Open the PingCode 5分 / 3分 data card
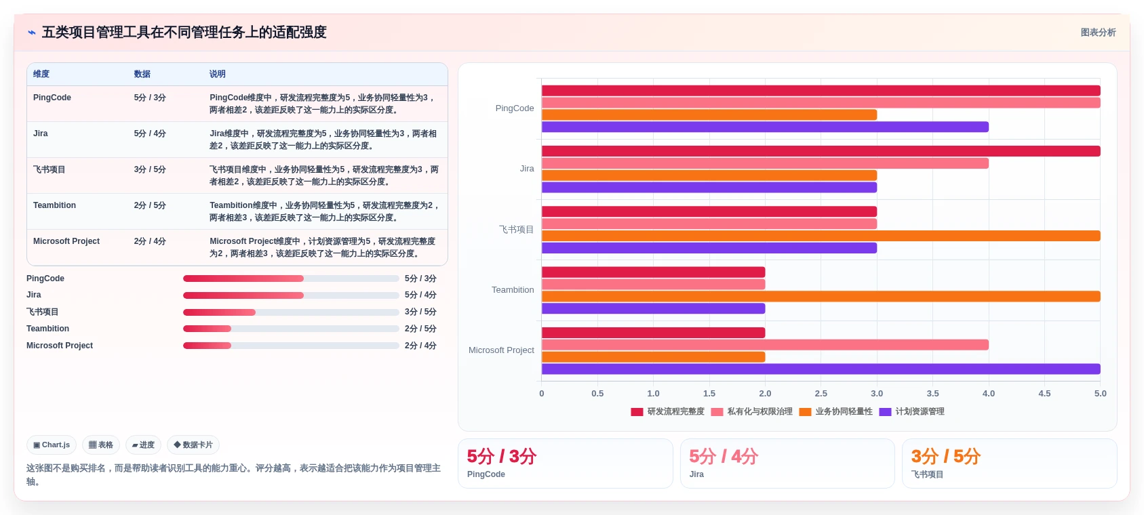1144x515 pixels. click(566, 464)
